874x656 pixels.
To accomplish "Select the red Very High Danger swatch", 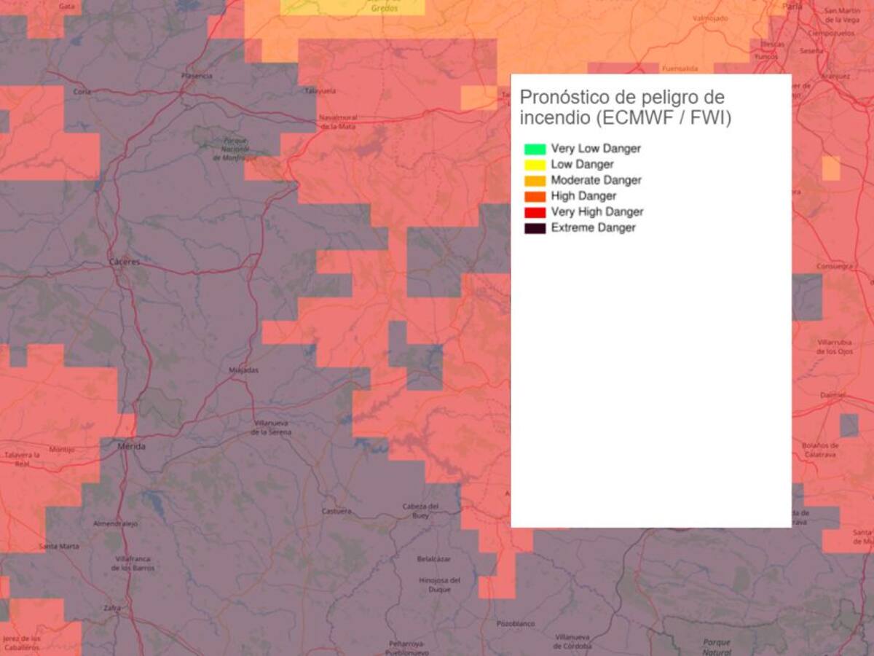I will (535, 212).
